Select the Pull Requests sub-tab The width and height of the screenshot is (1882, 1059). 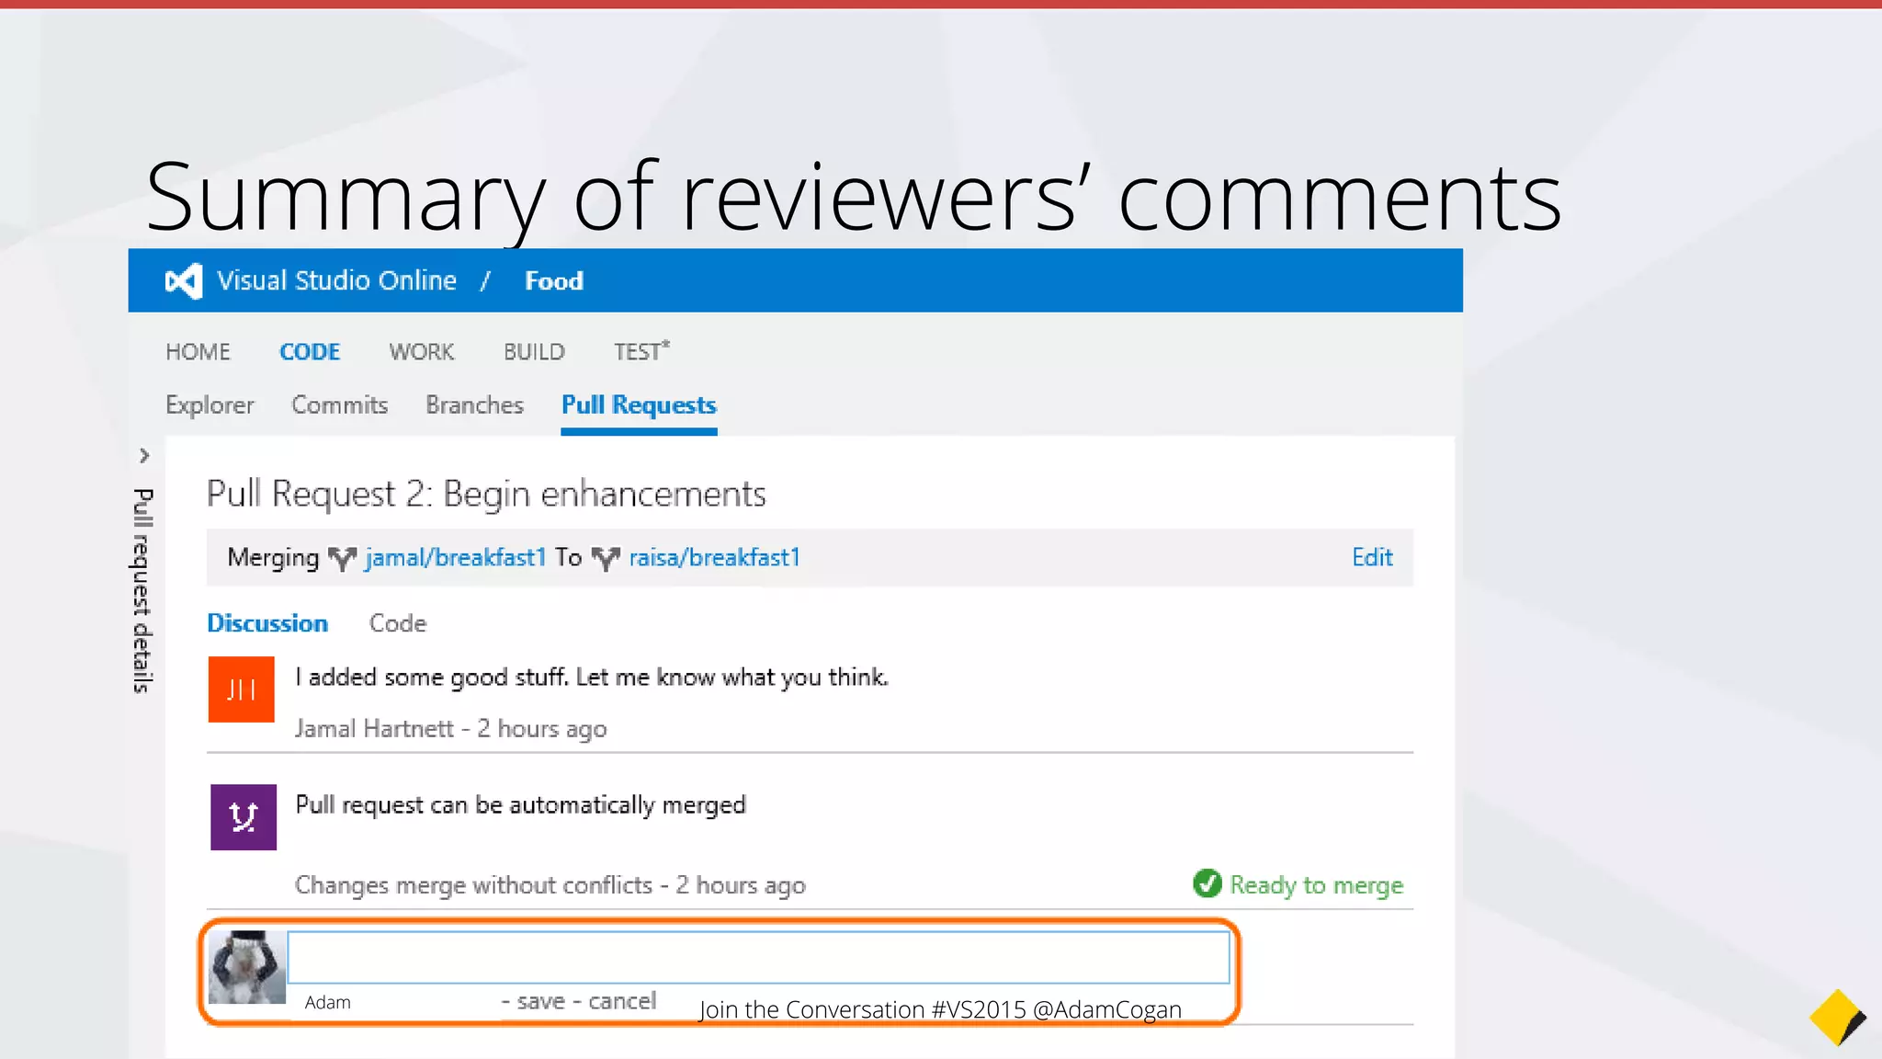pos(639,405)
